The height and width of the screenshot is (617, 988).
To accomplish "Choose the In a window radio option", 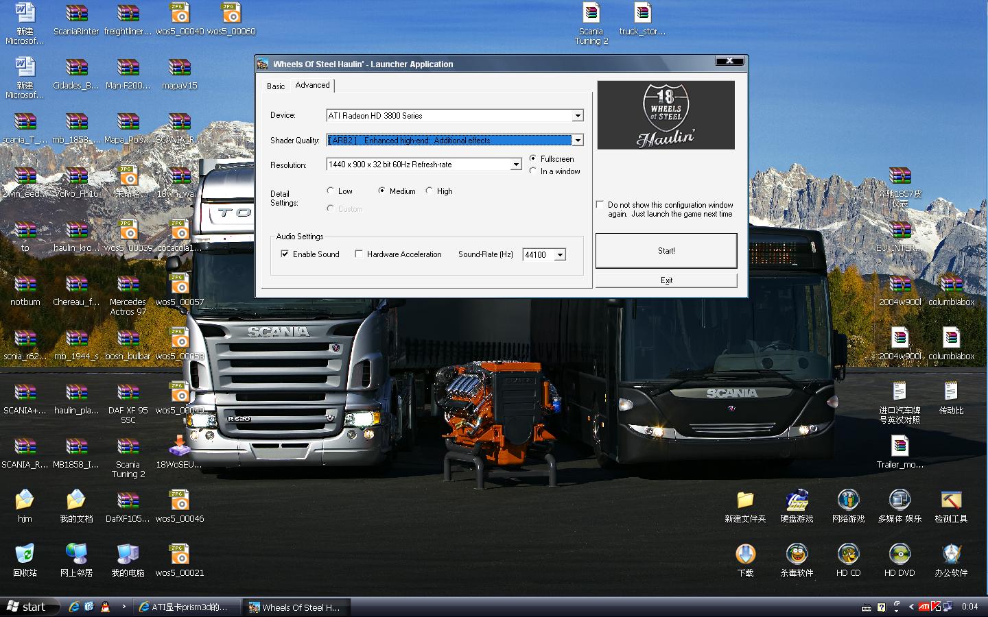I will tap(533, 171).
